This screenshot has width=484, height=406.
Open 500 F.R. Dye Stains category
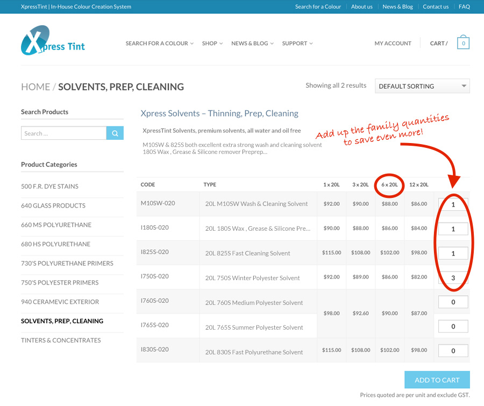[49, 187]
